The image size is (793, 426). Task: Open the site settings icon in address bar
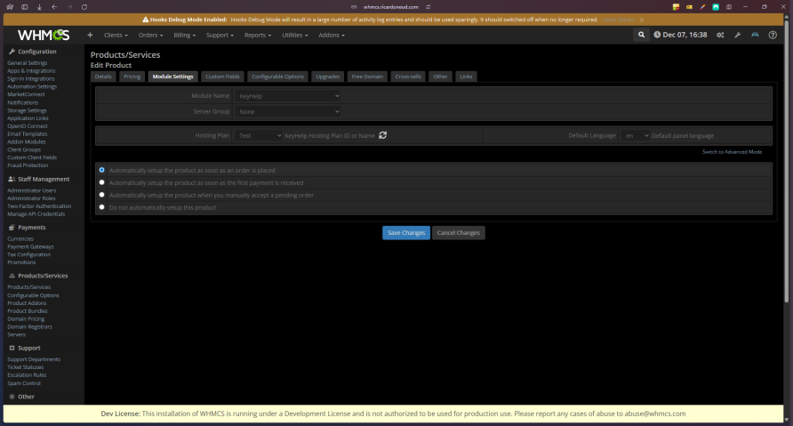pos(429,7)
